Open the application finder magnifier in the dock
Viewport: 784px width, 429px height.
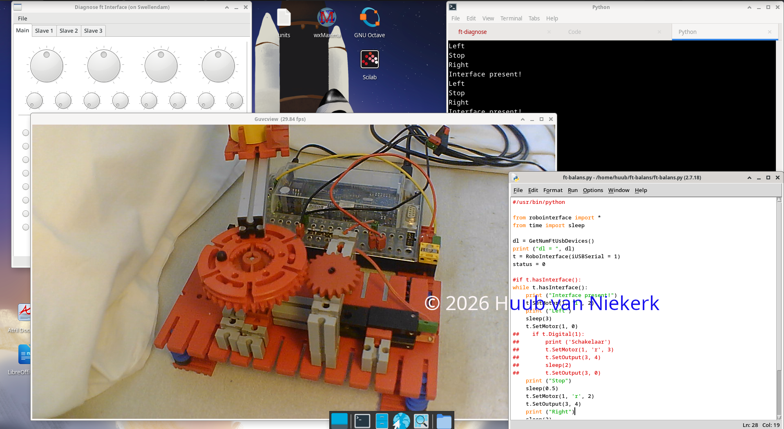(421, 421)
